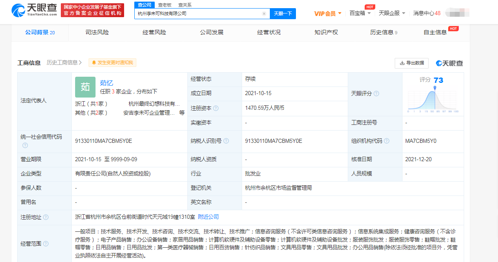Image resolution: width=498 pixels, height=262 pixels.
Task: Open help for TianYan score
Action: pos(376,93)
